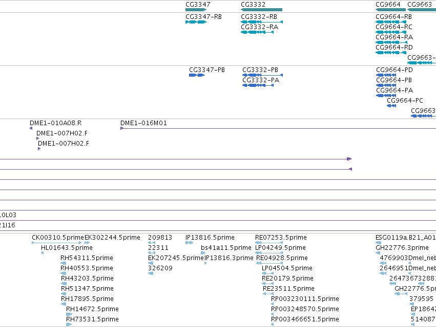Click BAC end DME1-010A08.R
This screenshot has height=327, width=436.
[56, 123]
